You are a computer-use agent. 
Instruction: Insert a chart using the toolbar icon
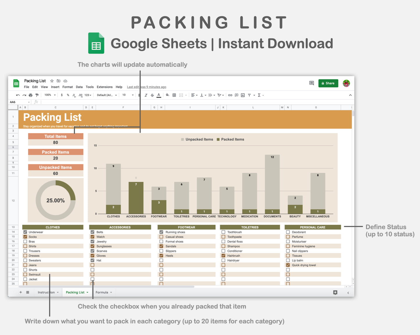(243, 95)
